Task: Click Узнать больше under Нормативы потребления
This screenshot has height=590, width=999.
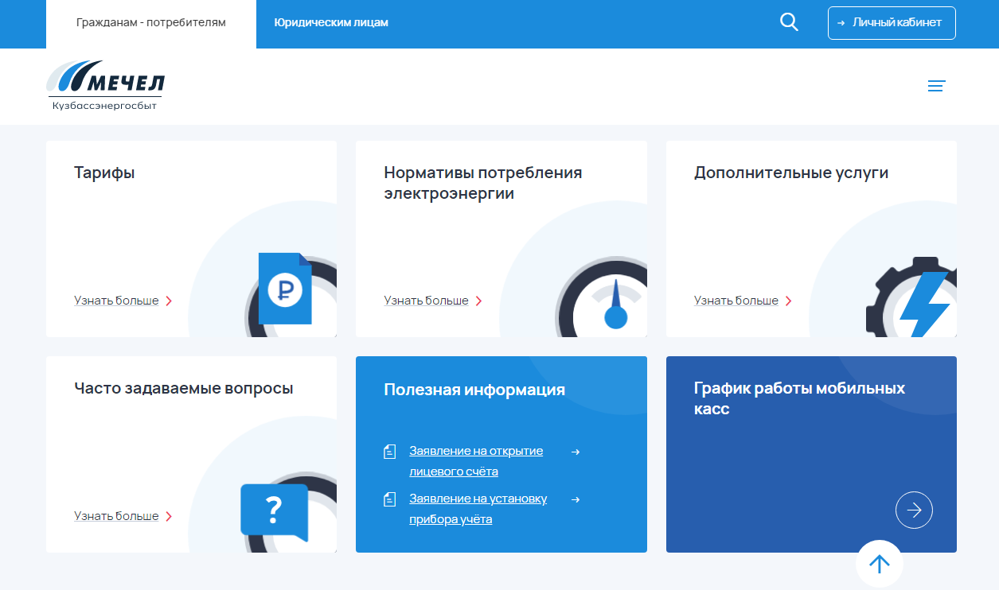Action: (x=427, y=301)
